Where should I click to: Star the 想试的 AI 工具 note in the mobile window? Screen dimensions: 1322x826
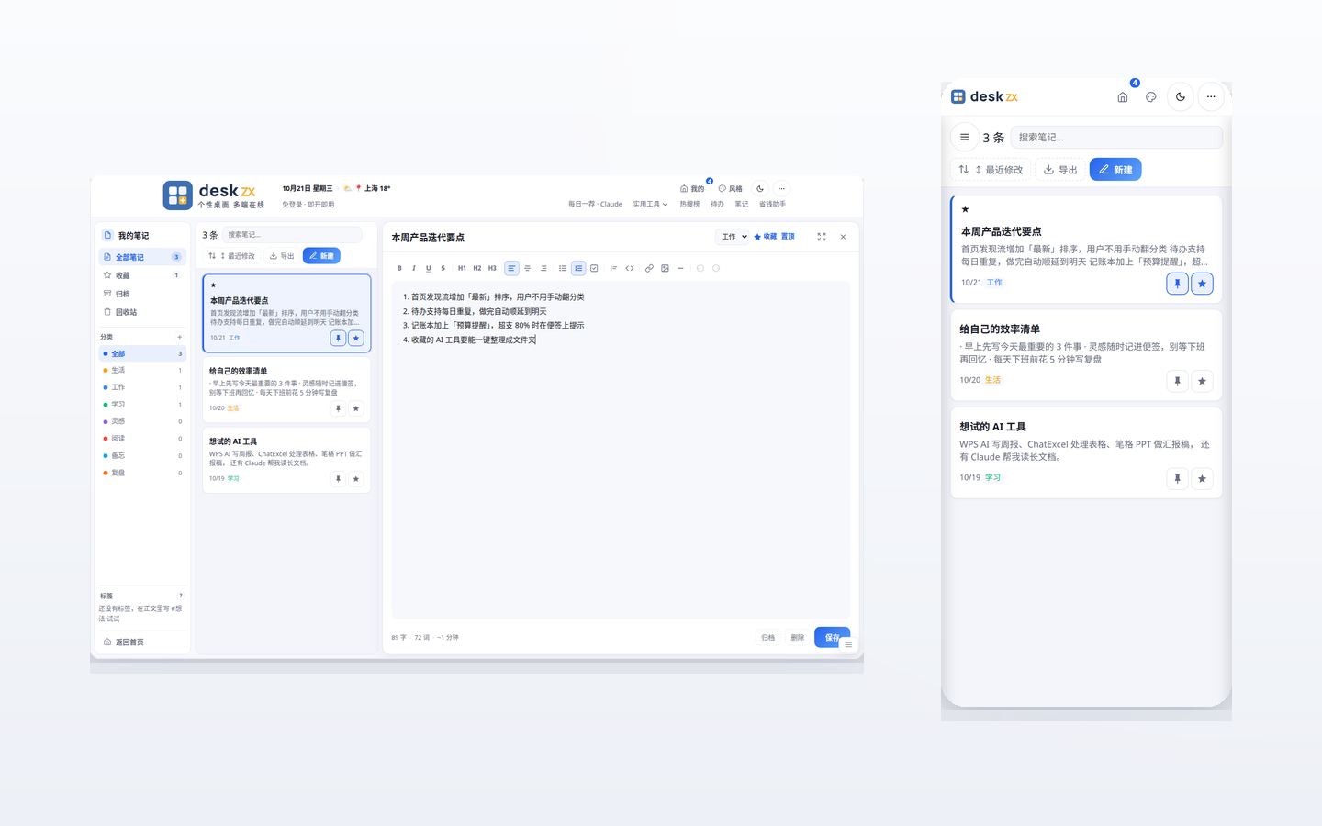point(1202,478)
